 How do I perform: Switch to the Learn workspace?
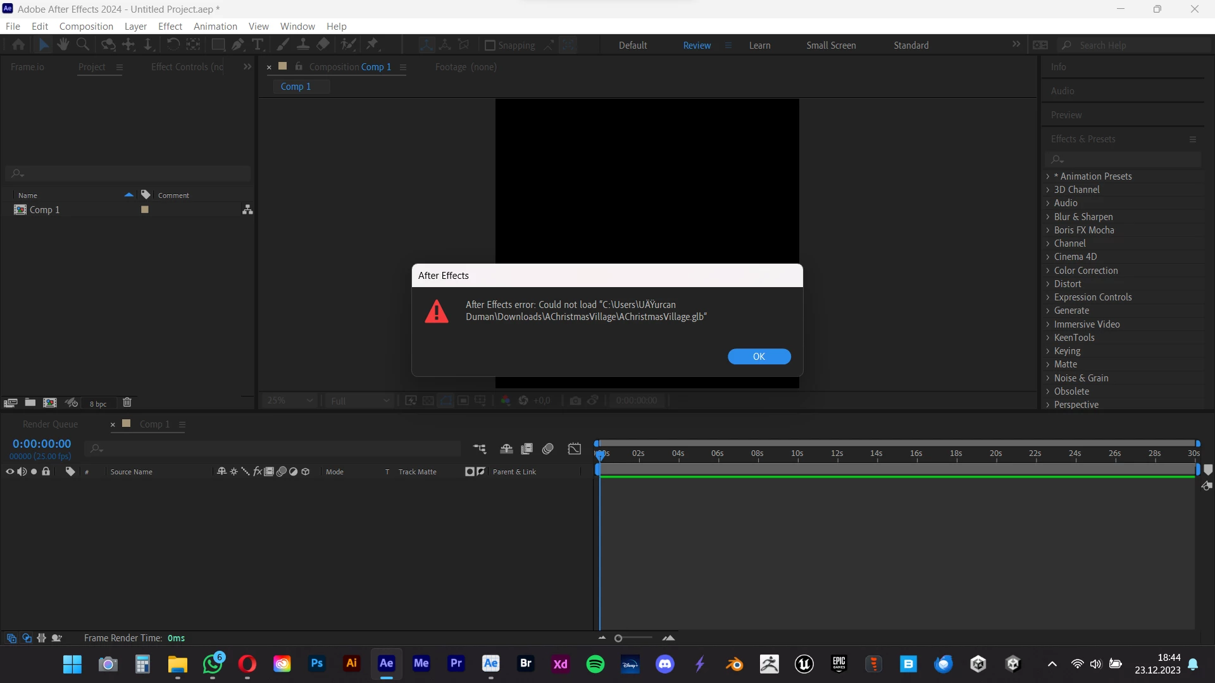759,46
